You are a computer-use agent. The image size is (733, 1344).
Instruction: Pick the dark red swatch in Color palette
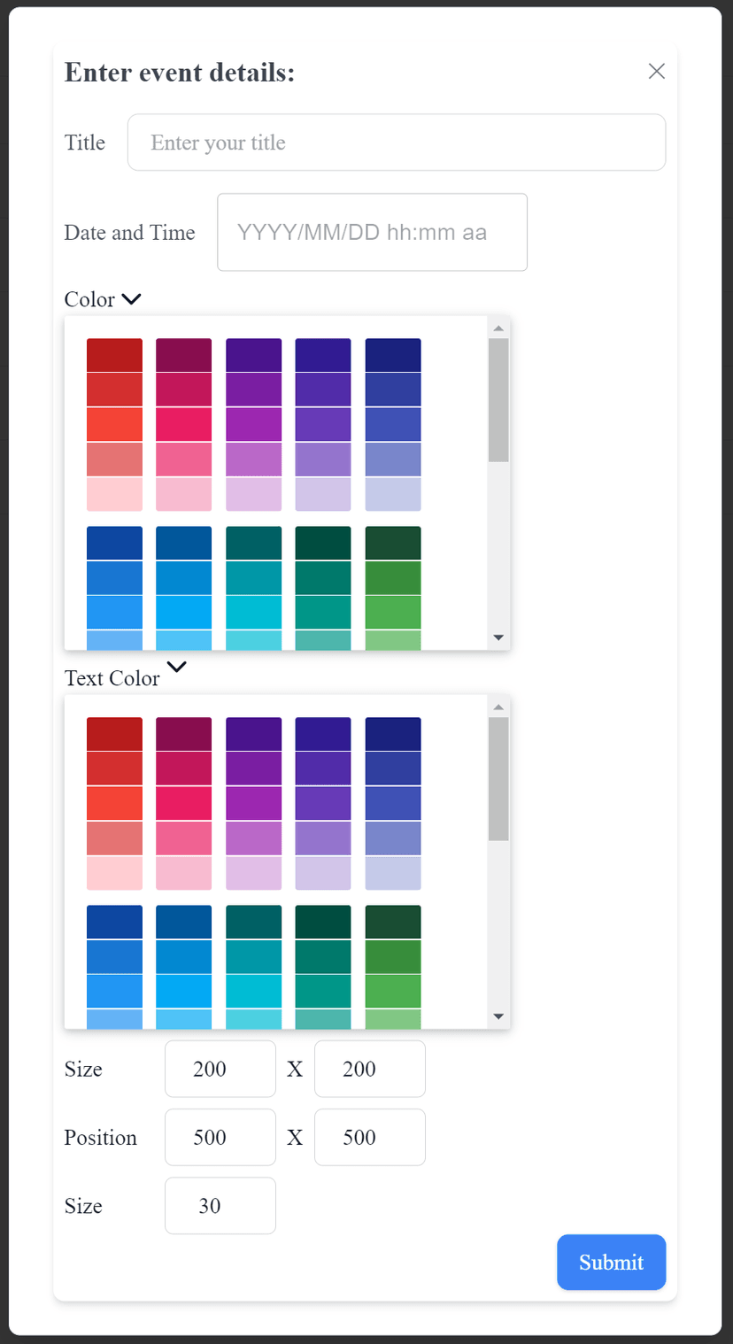point(114,355)
